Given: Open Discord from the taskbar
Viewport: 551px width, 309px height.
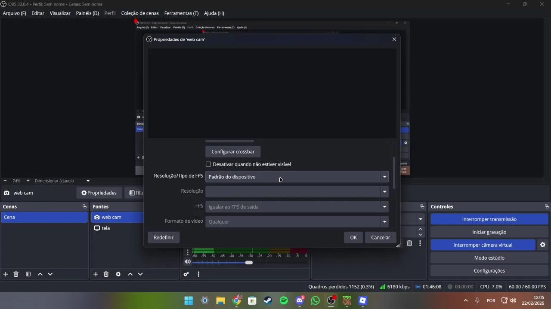Looking at the screenshot, I should click(300, 300).
